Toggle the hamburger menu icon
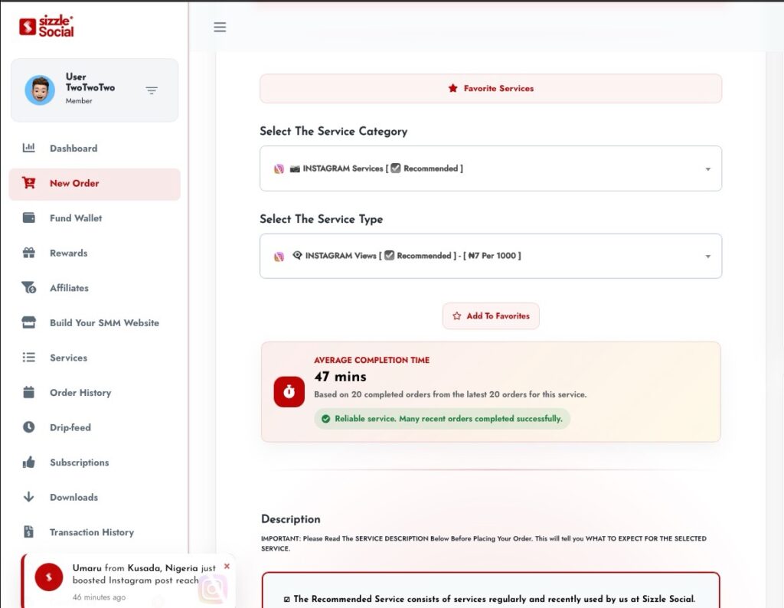 click(x=220, y=27)
